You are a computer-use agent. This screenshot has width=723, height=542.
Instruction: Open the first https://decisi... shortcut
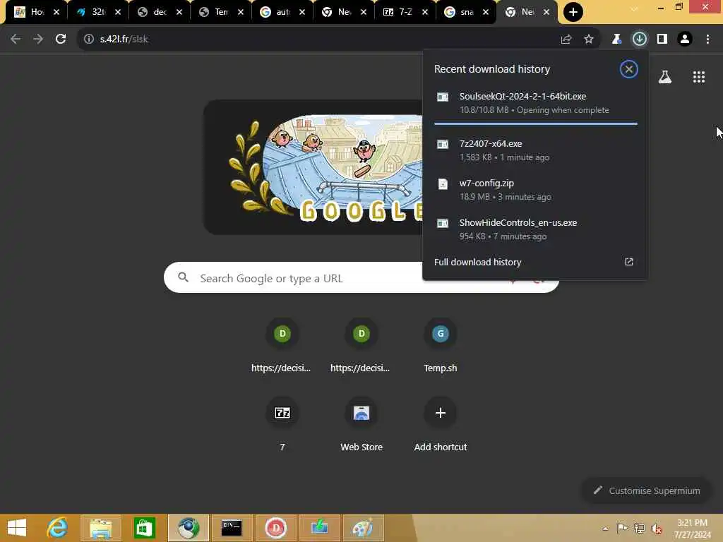[x=281, y=344]
